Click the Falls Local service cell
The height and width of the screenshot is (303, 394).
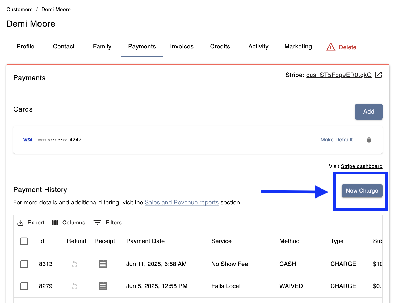click(x=226, y=286)
